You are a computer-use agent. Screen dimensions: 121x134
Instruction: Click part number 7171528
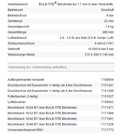tap(107, 124)
